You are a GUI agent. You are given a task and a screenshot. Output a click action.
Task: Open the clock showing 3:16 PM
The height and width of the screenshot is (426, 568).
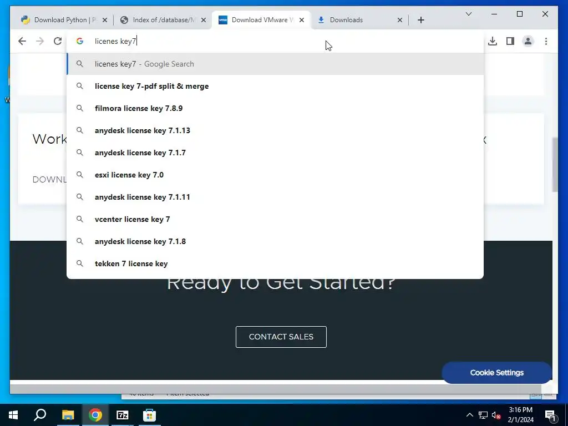coord(520,415)
